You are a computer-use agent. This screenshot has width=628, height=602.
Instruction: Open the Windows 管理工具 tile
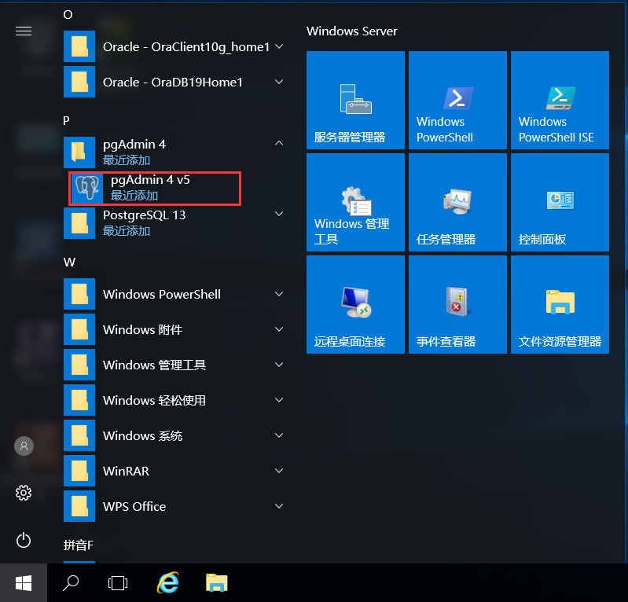[x=355, y=202]
